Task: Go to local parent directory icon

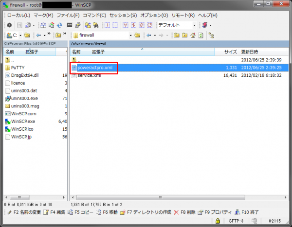Action: (x=58, y=35)
